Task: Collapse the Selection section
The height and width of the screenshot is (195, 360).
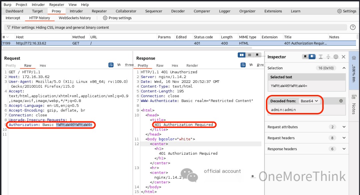Action: point(344,68)
